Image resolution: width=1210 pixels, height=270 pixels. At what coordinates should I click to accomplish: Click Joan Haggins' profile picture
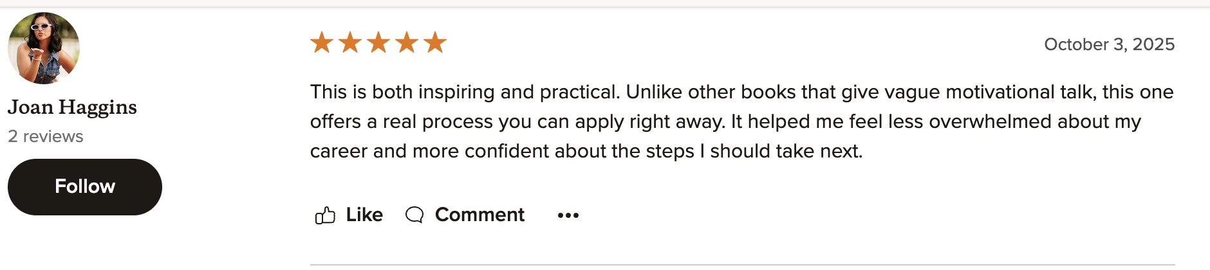click(44, 48)
